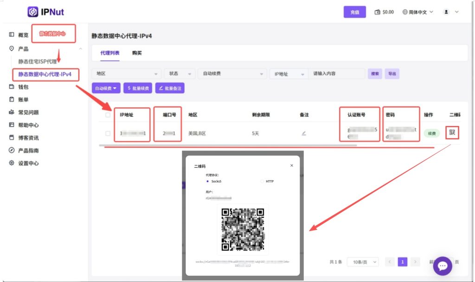475x282 pixels.
Task: Click the user profile avatar icon
Action: click(x=446, y=12)
